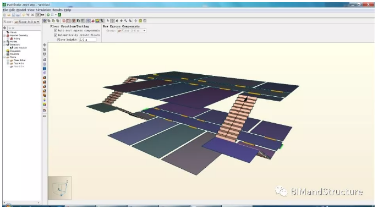
Task: Select the orbit camera tool icon
Action: coord(112,21)
